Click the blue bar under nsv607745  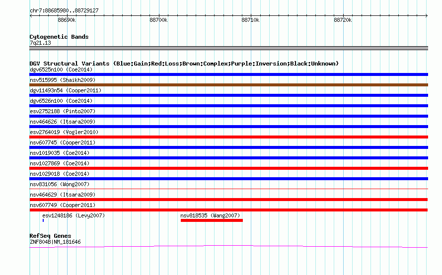228,147
